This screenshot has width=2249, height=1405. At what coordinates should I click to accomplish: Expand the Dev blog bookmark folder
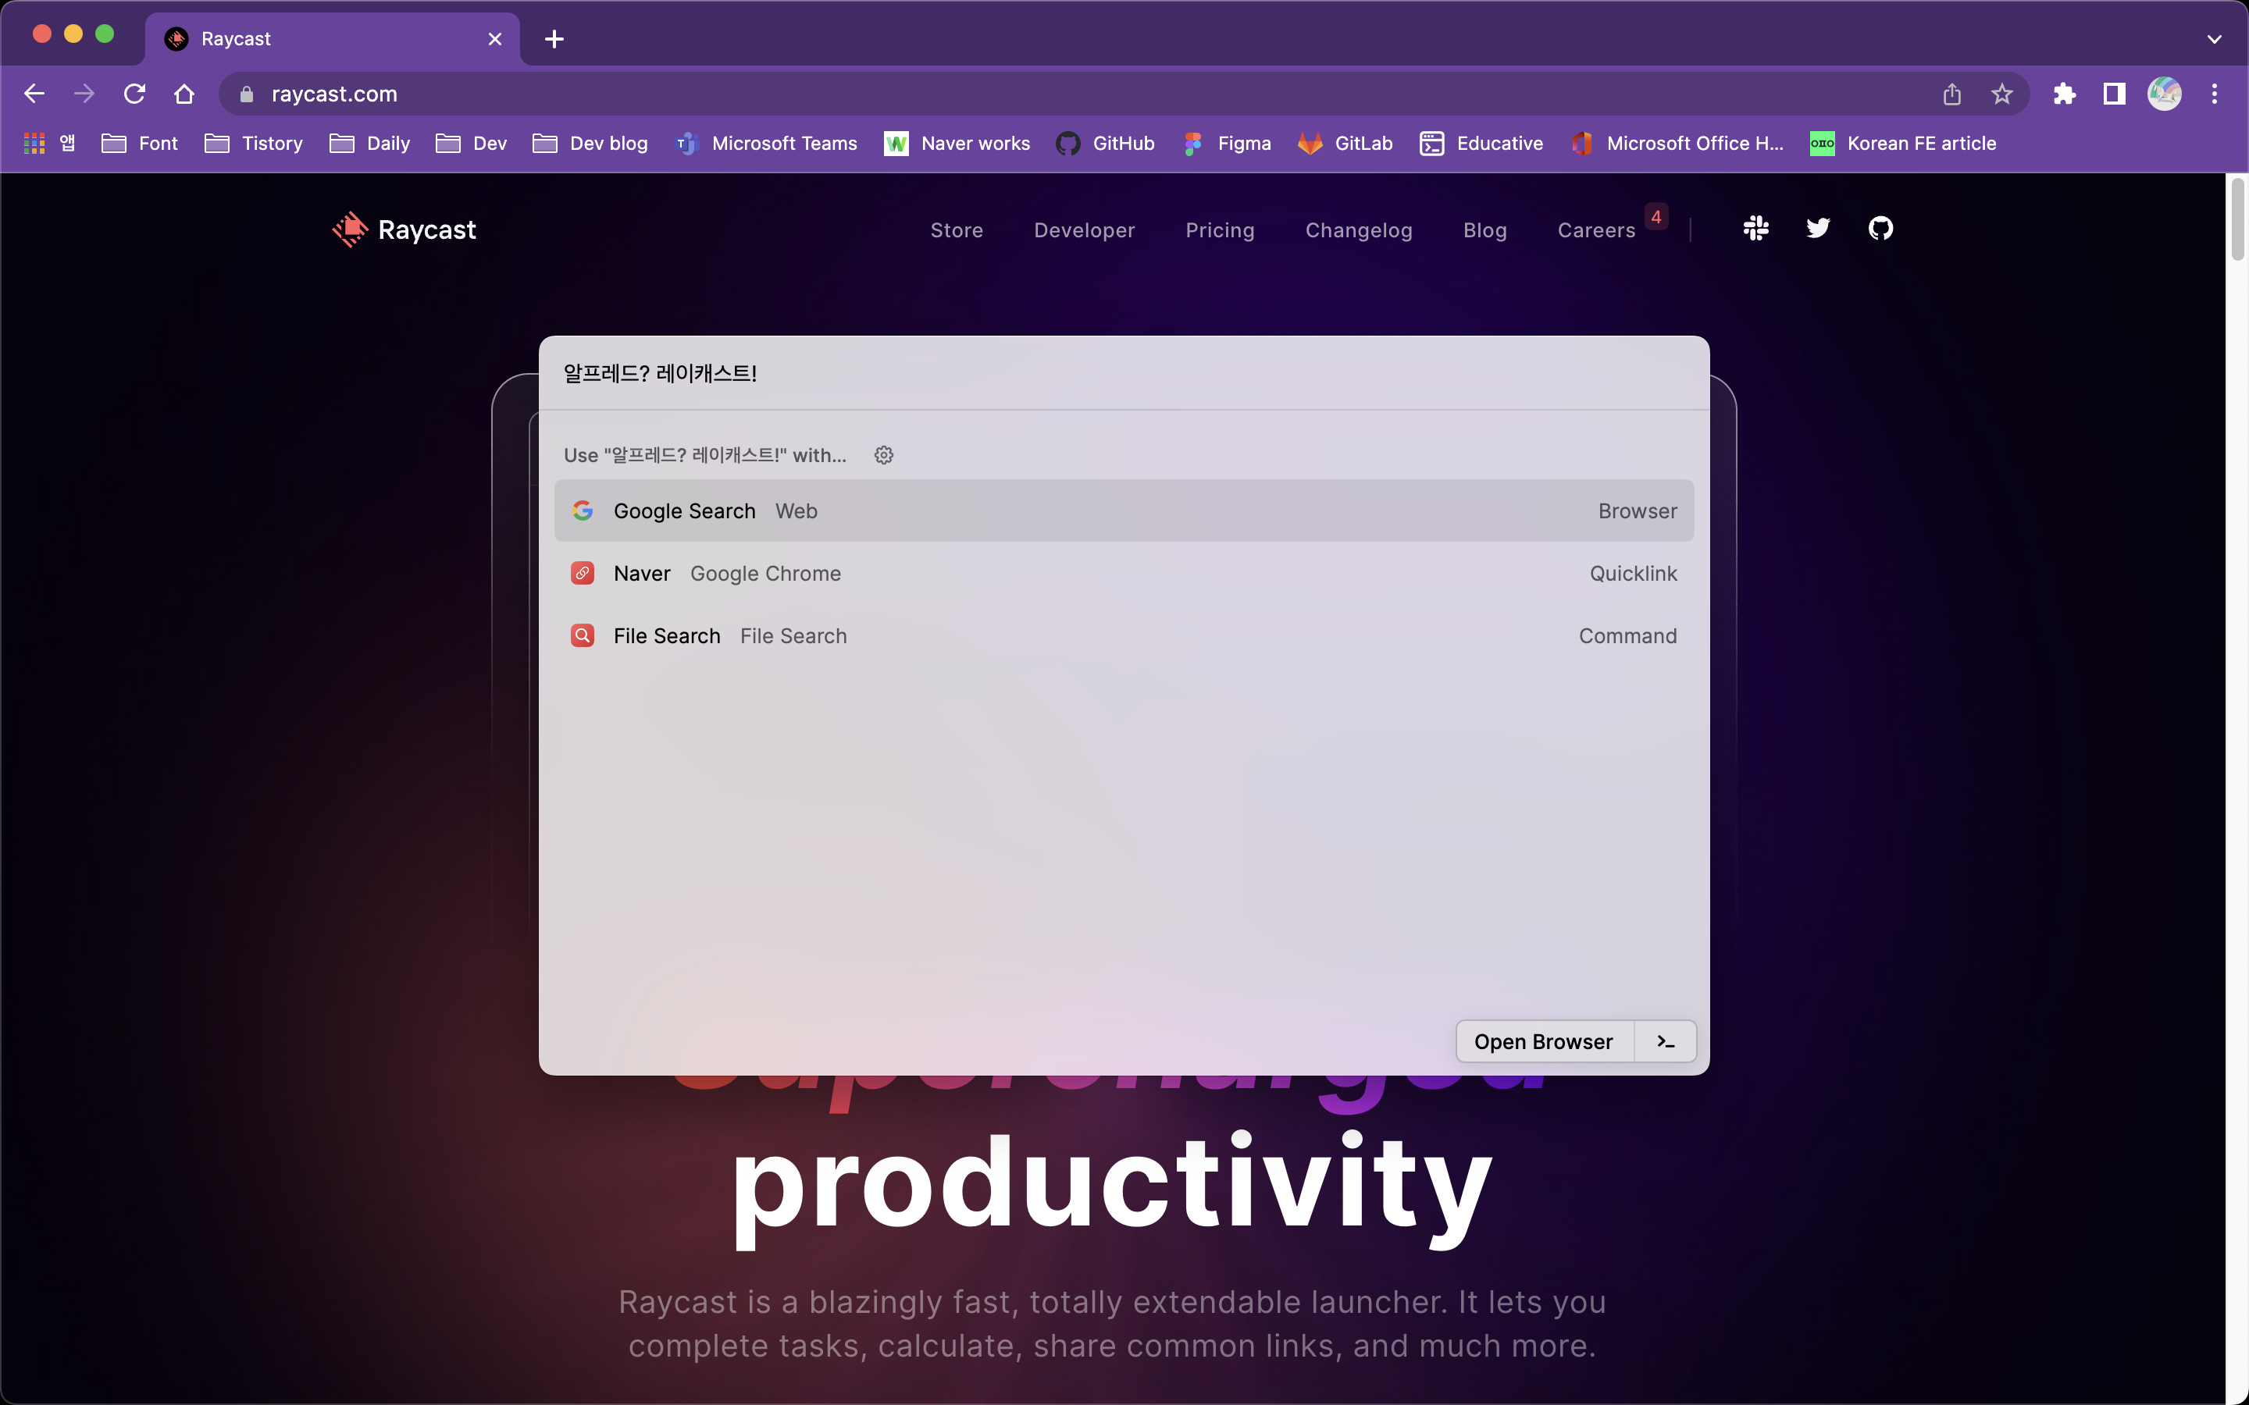(x=590, y=143)
